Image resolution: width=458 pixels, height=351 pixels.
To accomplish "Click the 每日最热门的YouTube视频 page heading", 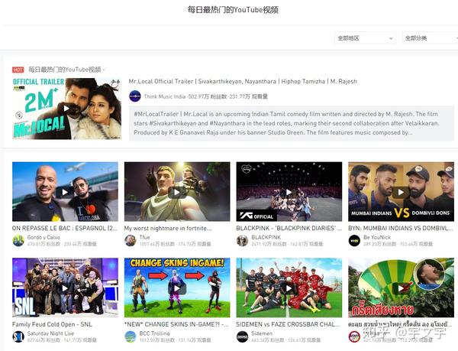I will (x=233, y=10).
